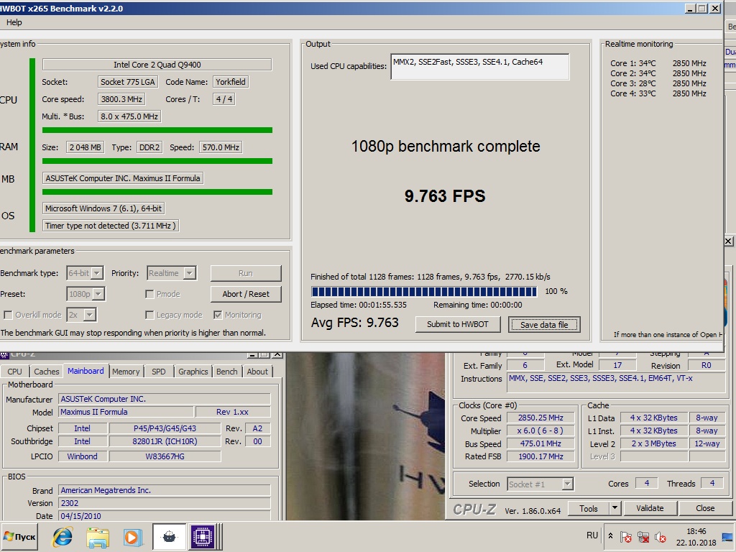736x552 pixels.
Task: Click the Show Desktop button icon
Action: [728, 536]
